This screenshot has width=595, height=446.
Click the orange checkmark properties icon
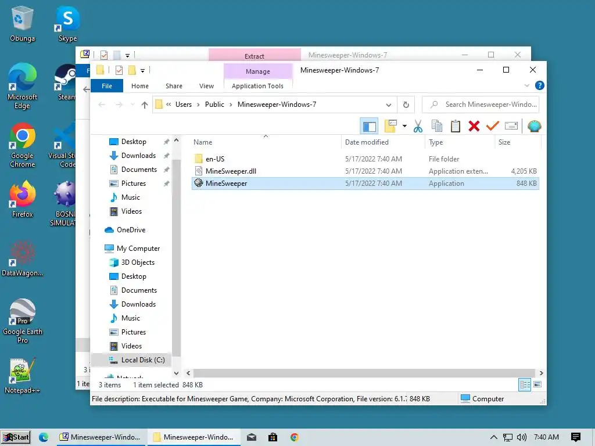493,126
